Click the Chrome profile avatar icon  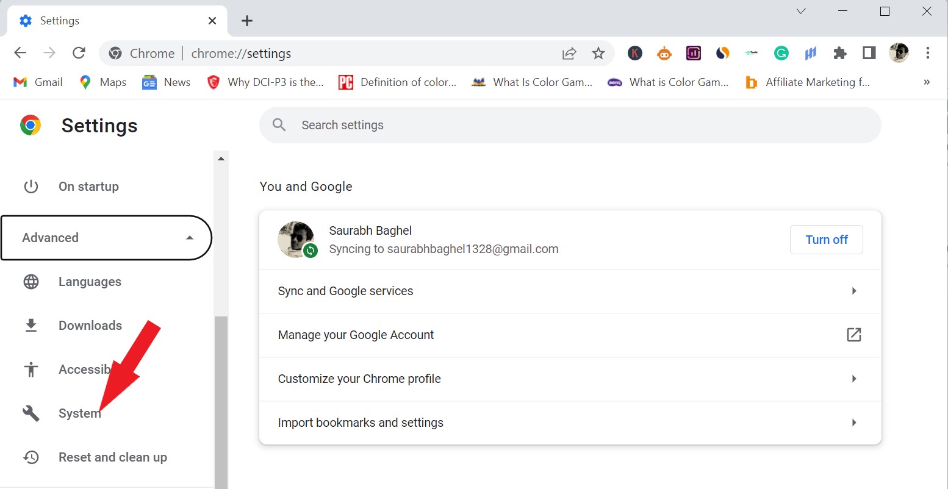coord(899,53)
